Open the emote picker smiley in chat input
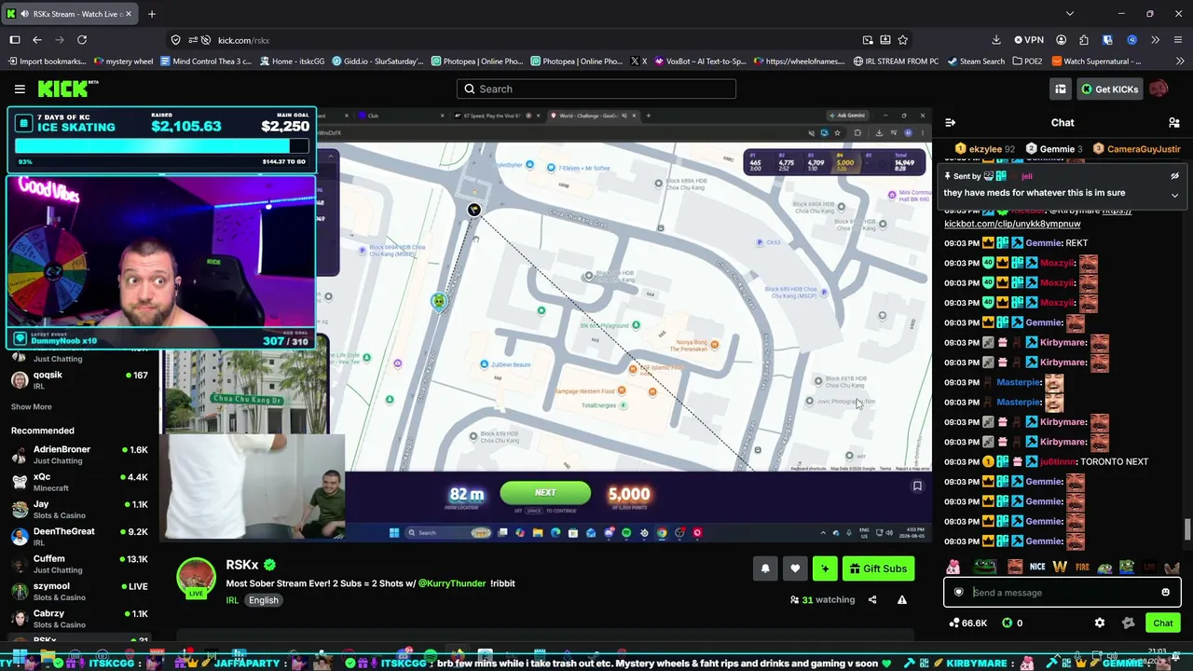 pyautogui.click(x=1165, y=592)
